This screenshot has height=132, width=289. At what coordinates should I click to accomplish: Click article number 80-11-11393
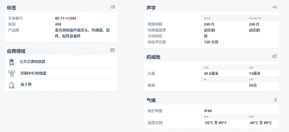click(x=65, y=18)
